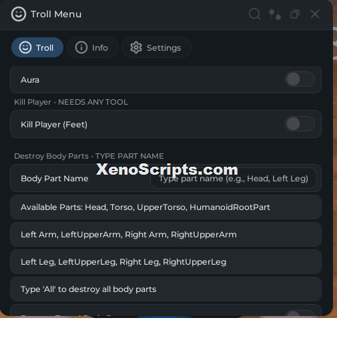Click the Body Part Name input field
Screen dimensions: 337x338
pyautogui.click(x=234, y=178)
